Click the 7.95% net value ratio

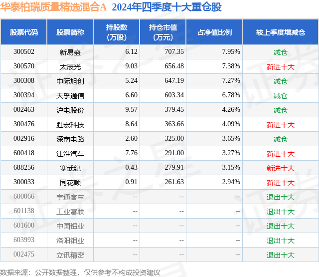[231, 52]
